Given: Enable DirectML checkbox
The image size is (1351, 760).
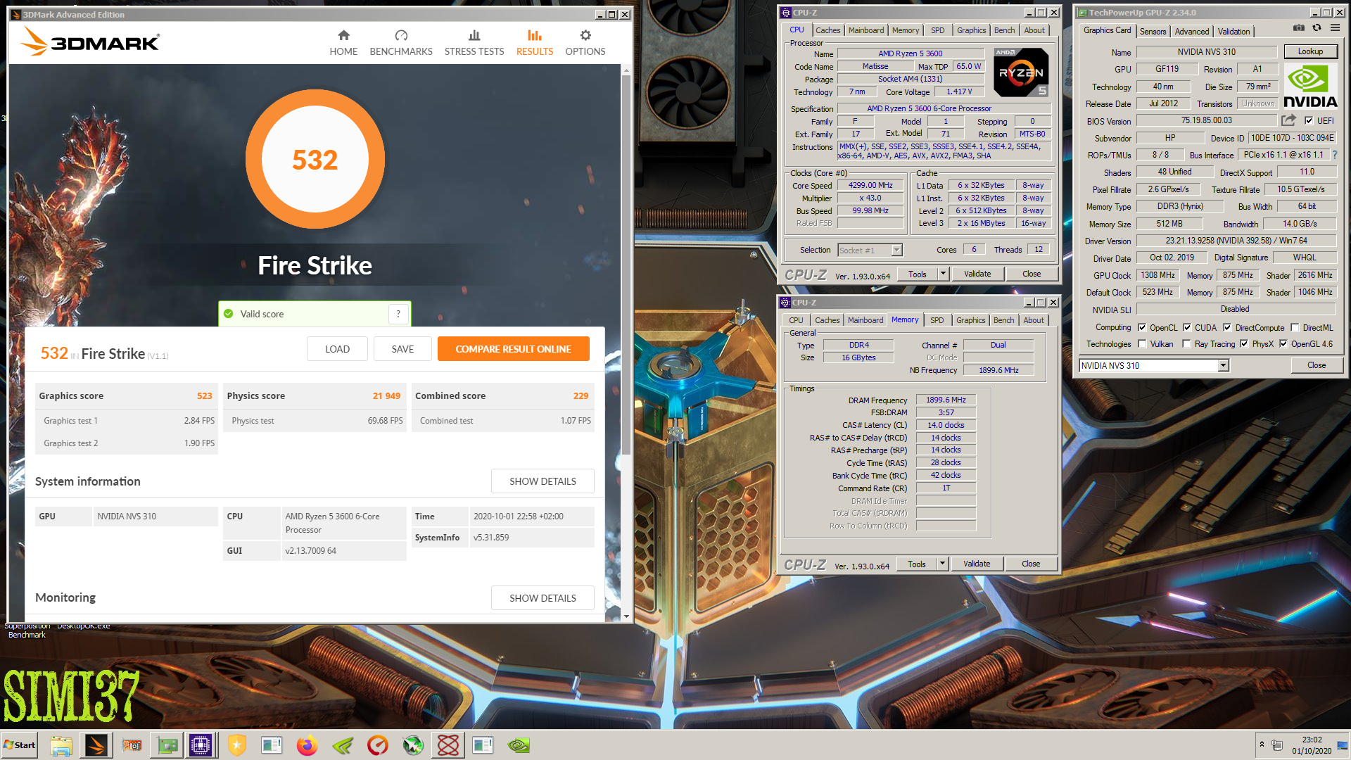Looking at the screenshot, I should [1295, 327].
